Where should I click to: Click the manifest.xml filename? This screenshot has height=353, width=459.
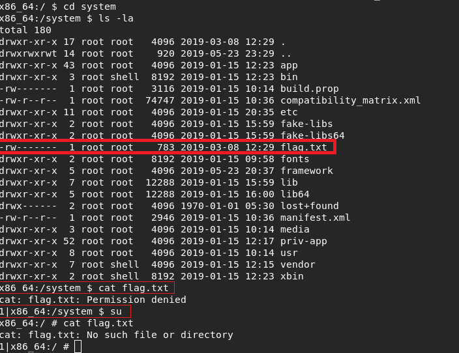tap(316, 218)
